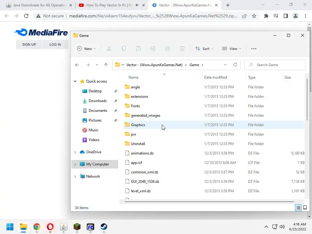Select the app.icf file
Viewport: 312px width, 234px height.
pos(214,163)
